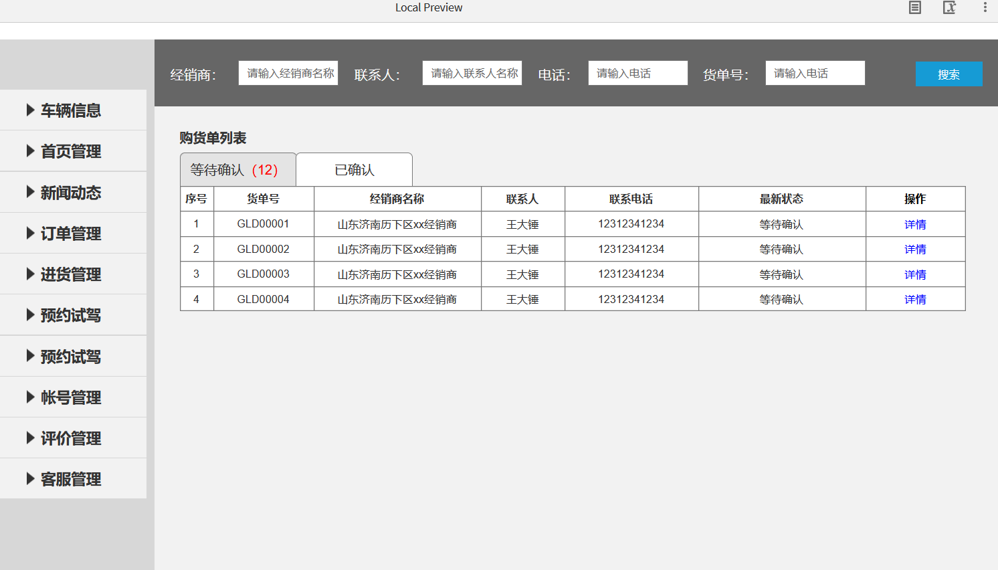Open the 帐号管理 menu item
998x570 pixels.
tap(73, 397)
